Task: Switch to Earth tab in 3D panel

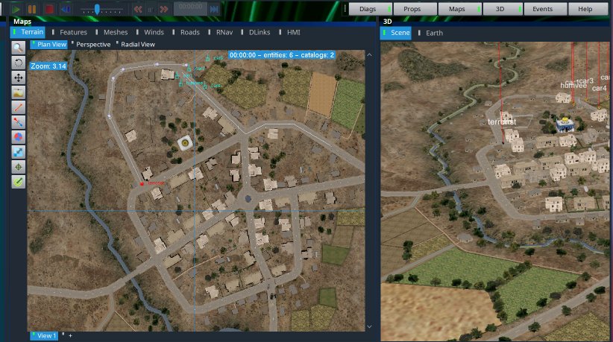Action: tap(434, 33)
